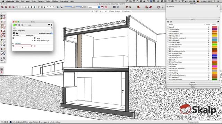Click the Add Layer plus icon
The width and height of the screenshot is (222, 124).
click(x=168, y=22)
